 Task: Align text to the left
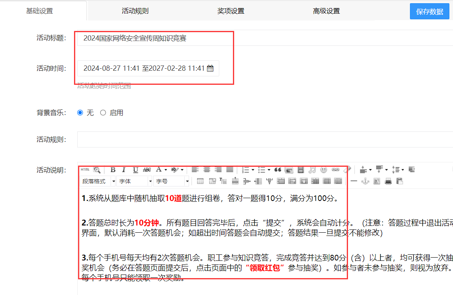tap(195, 170)
